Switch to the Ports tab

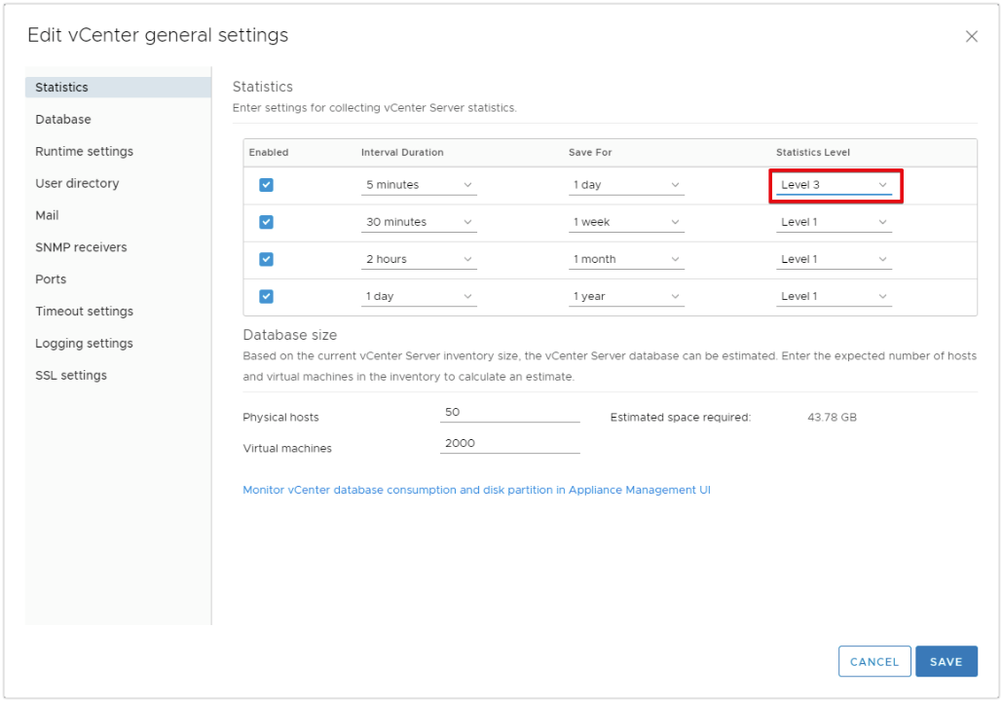pyautogui.click(x=118, y=278)
